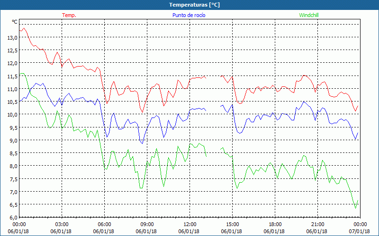Click the '9,0' y-axis value

pos(13,140)
